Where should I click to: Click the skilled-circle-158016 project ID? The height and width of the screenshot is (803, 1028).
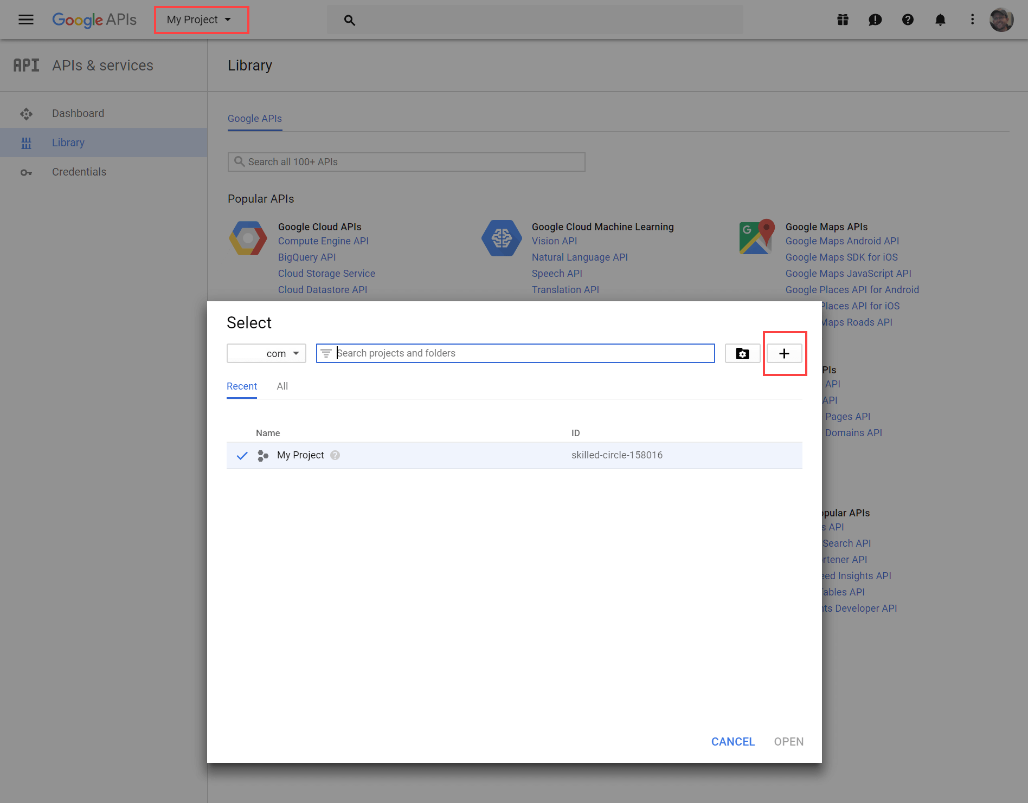pos(617,455)
